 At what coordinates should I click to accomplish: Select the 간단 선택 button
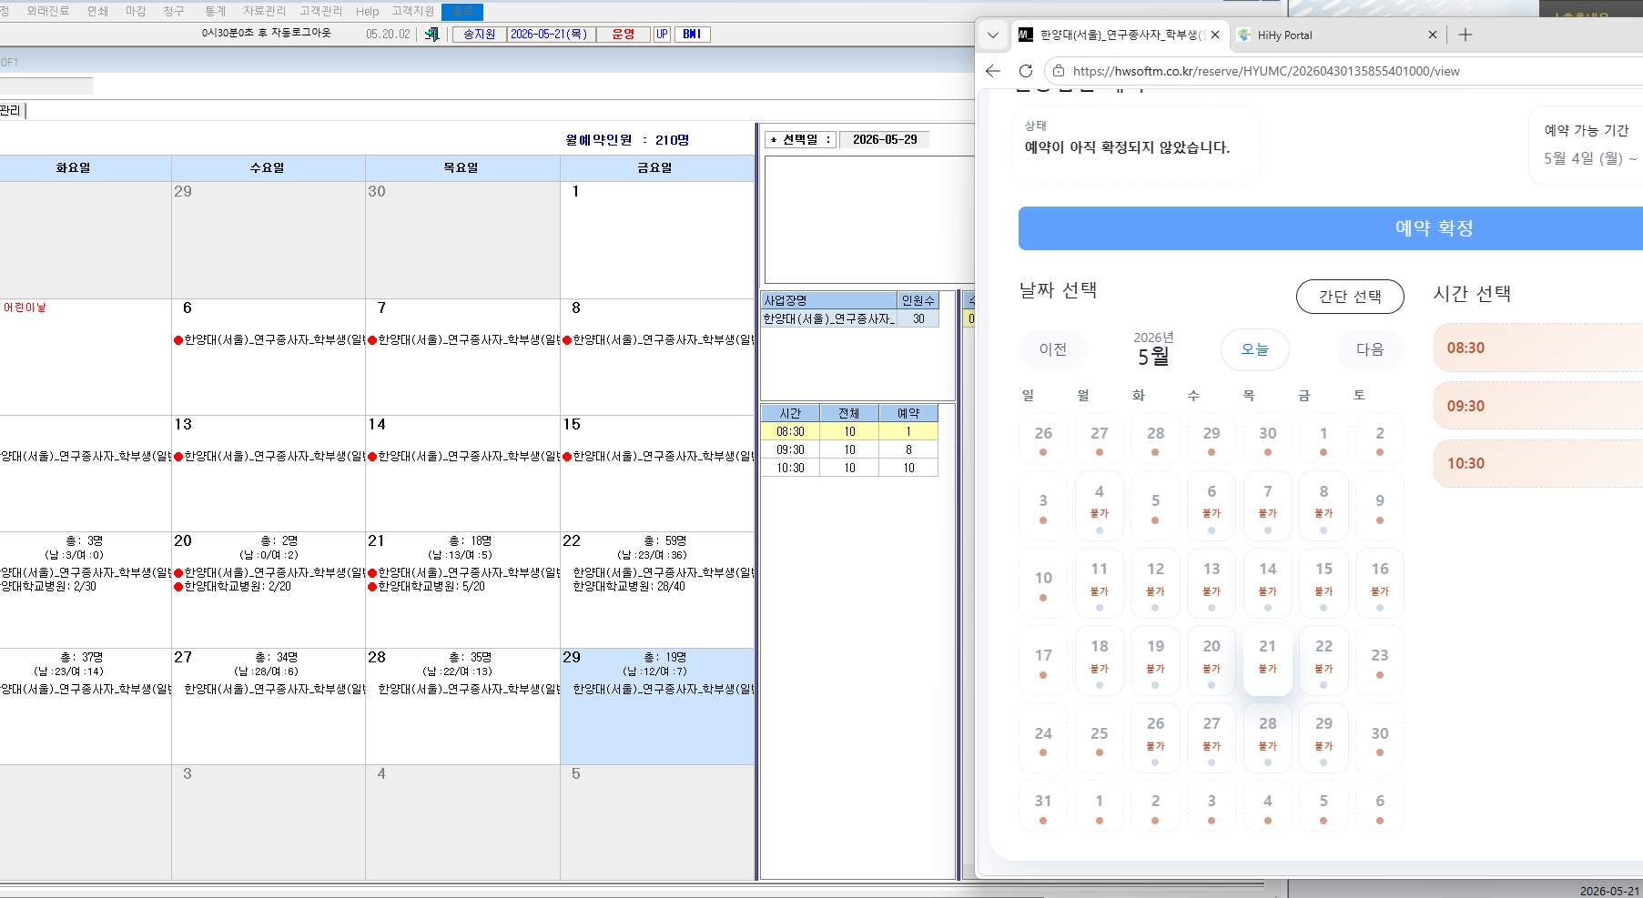(1350, 297)
